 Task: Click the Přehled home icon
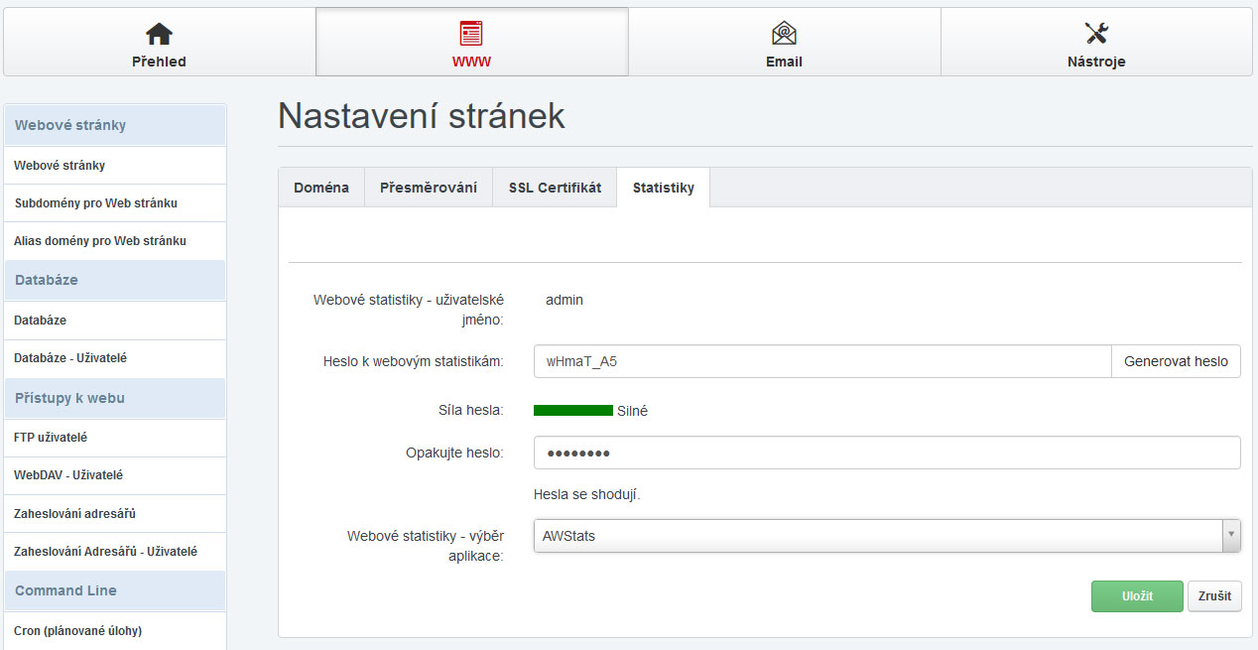159,34
